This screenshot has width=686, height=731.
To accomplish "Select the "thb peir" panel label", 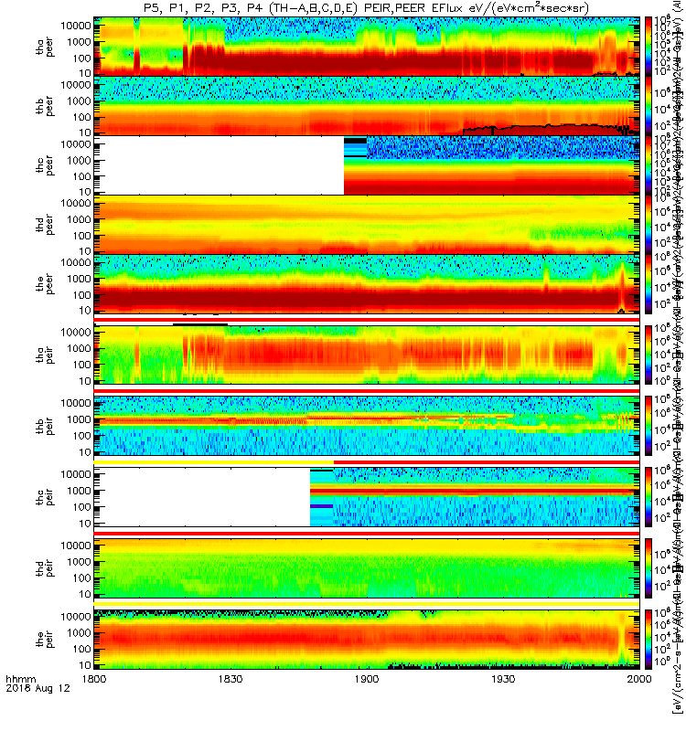I will click(x=45, y=426).
